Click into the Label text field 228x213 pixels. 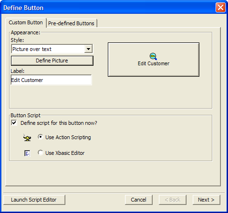(51, 80)
